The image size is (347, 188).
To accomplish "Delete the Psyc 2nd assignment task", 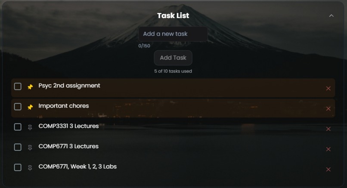I will pyautogui.click(x=328, y=89).
